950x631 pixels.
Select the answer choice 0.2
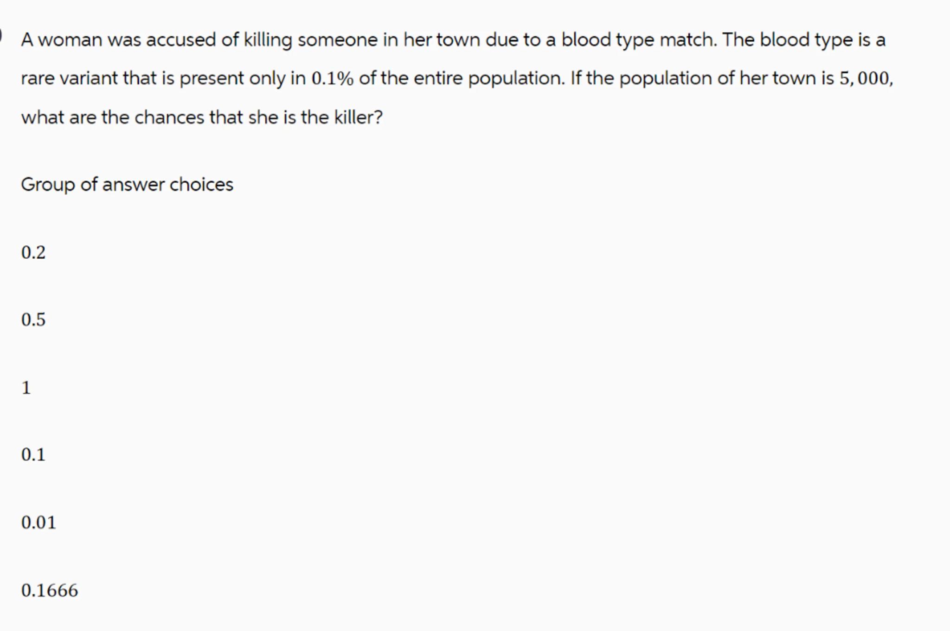click(33, 252)
